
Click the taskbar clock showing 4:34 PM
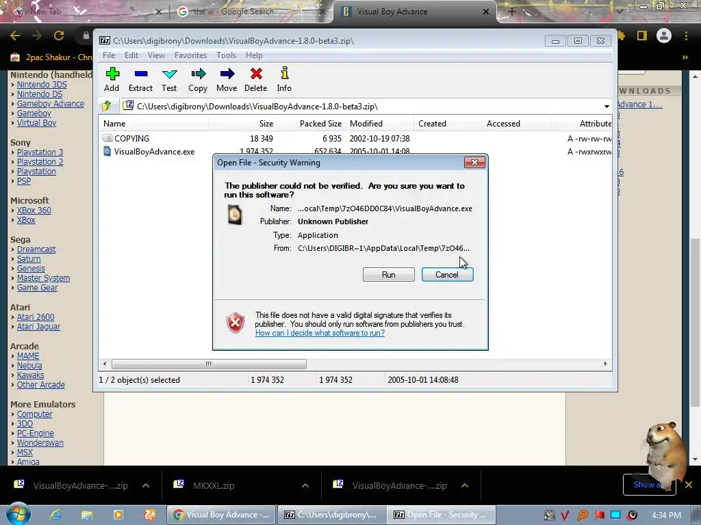(666, 515)
